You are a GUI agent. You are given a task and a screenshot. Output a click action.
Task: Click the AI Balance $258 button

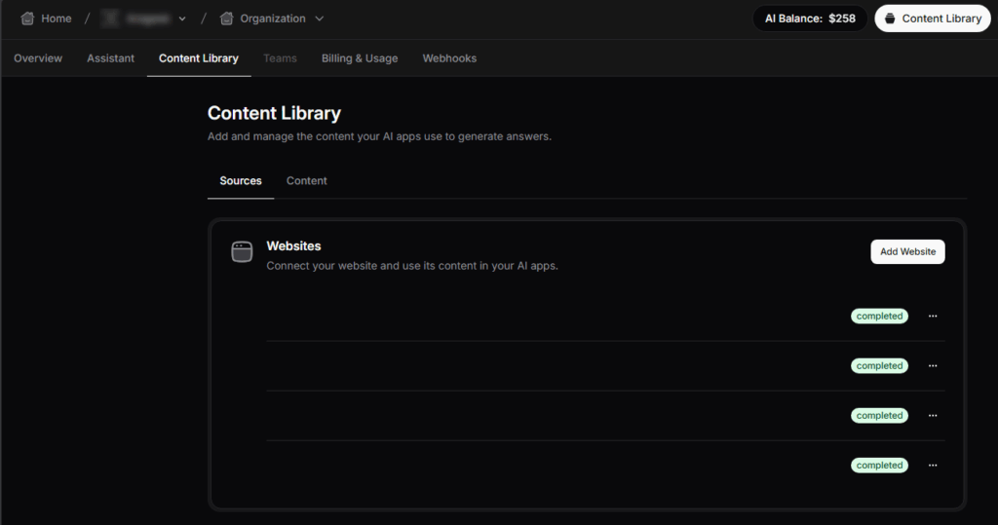(810, 19)
